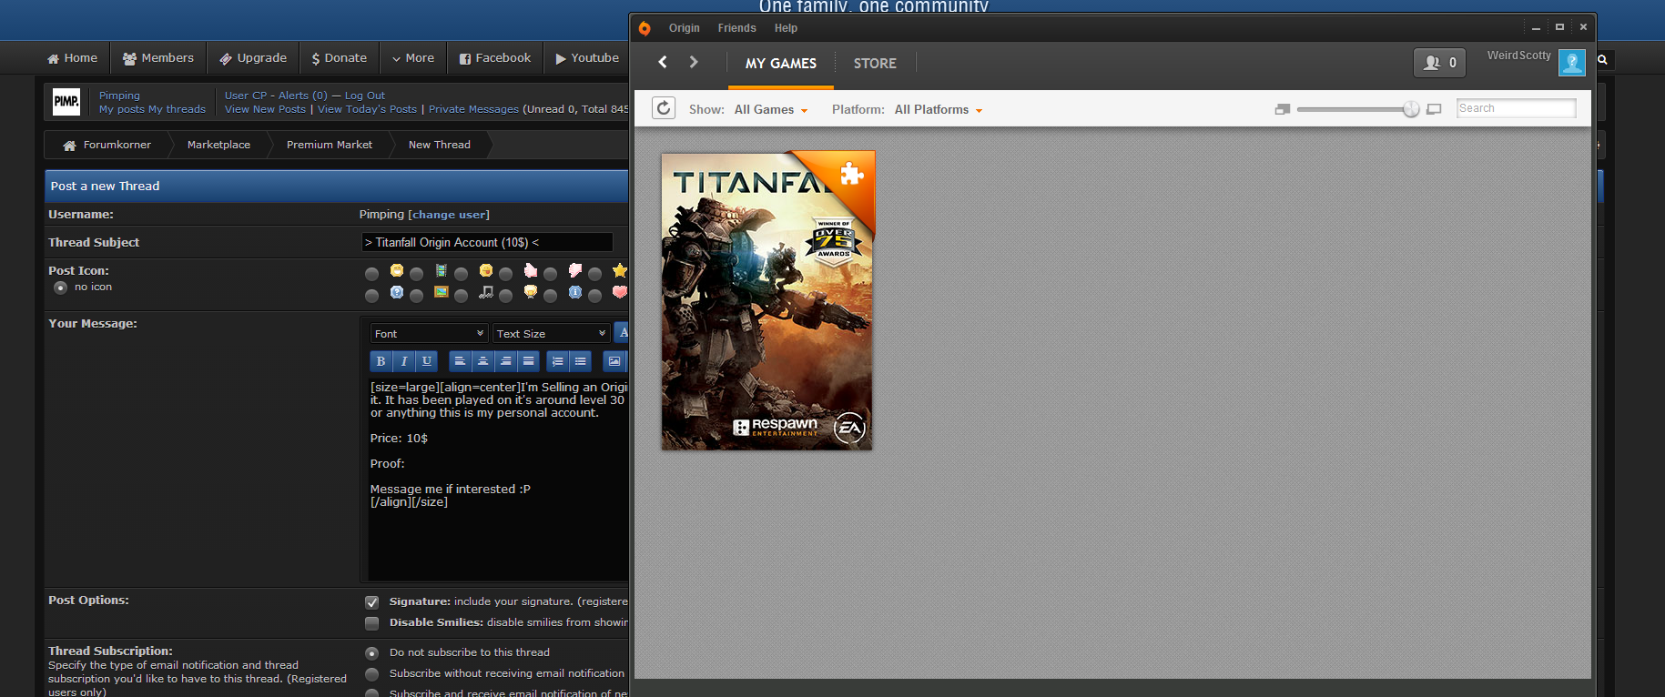Switch to the My Games tab

click(781, 63)
